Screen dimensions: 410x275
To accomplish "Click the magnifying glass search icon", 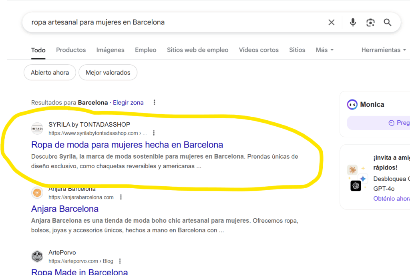I will [x=388, y=22].
